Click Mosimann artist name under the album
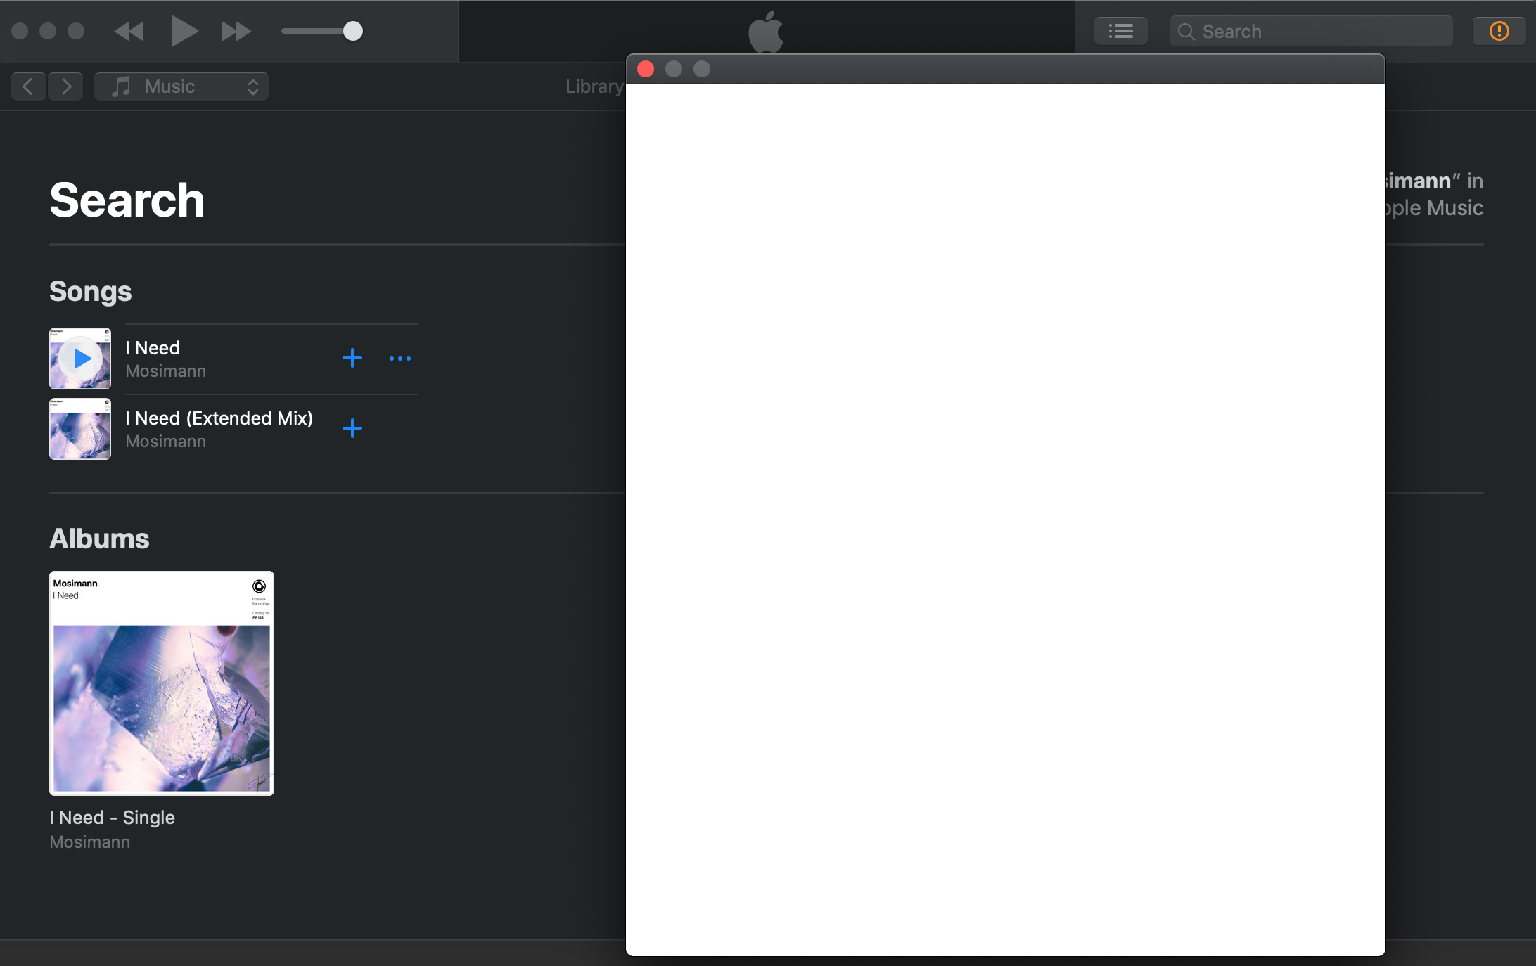The width and height of the screenshot is (1536, 966). click(90, 842)
